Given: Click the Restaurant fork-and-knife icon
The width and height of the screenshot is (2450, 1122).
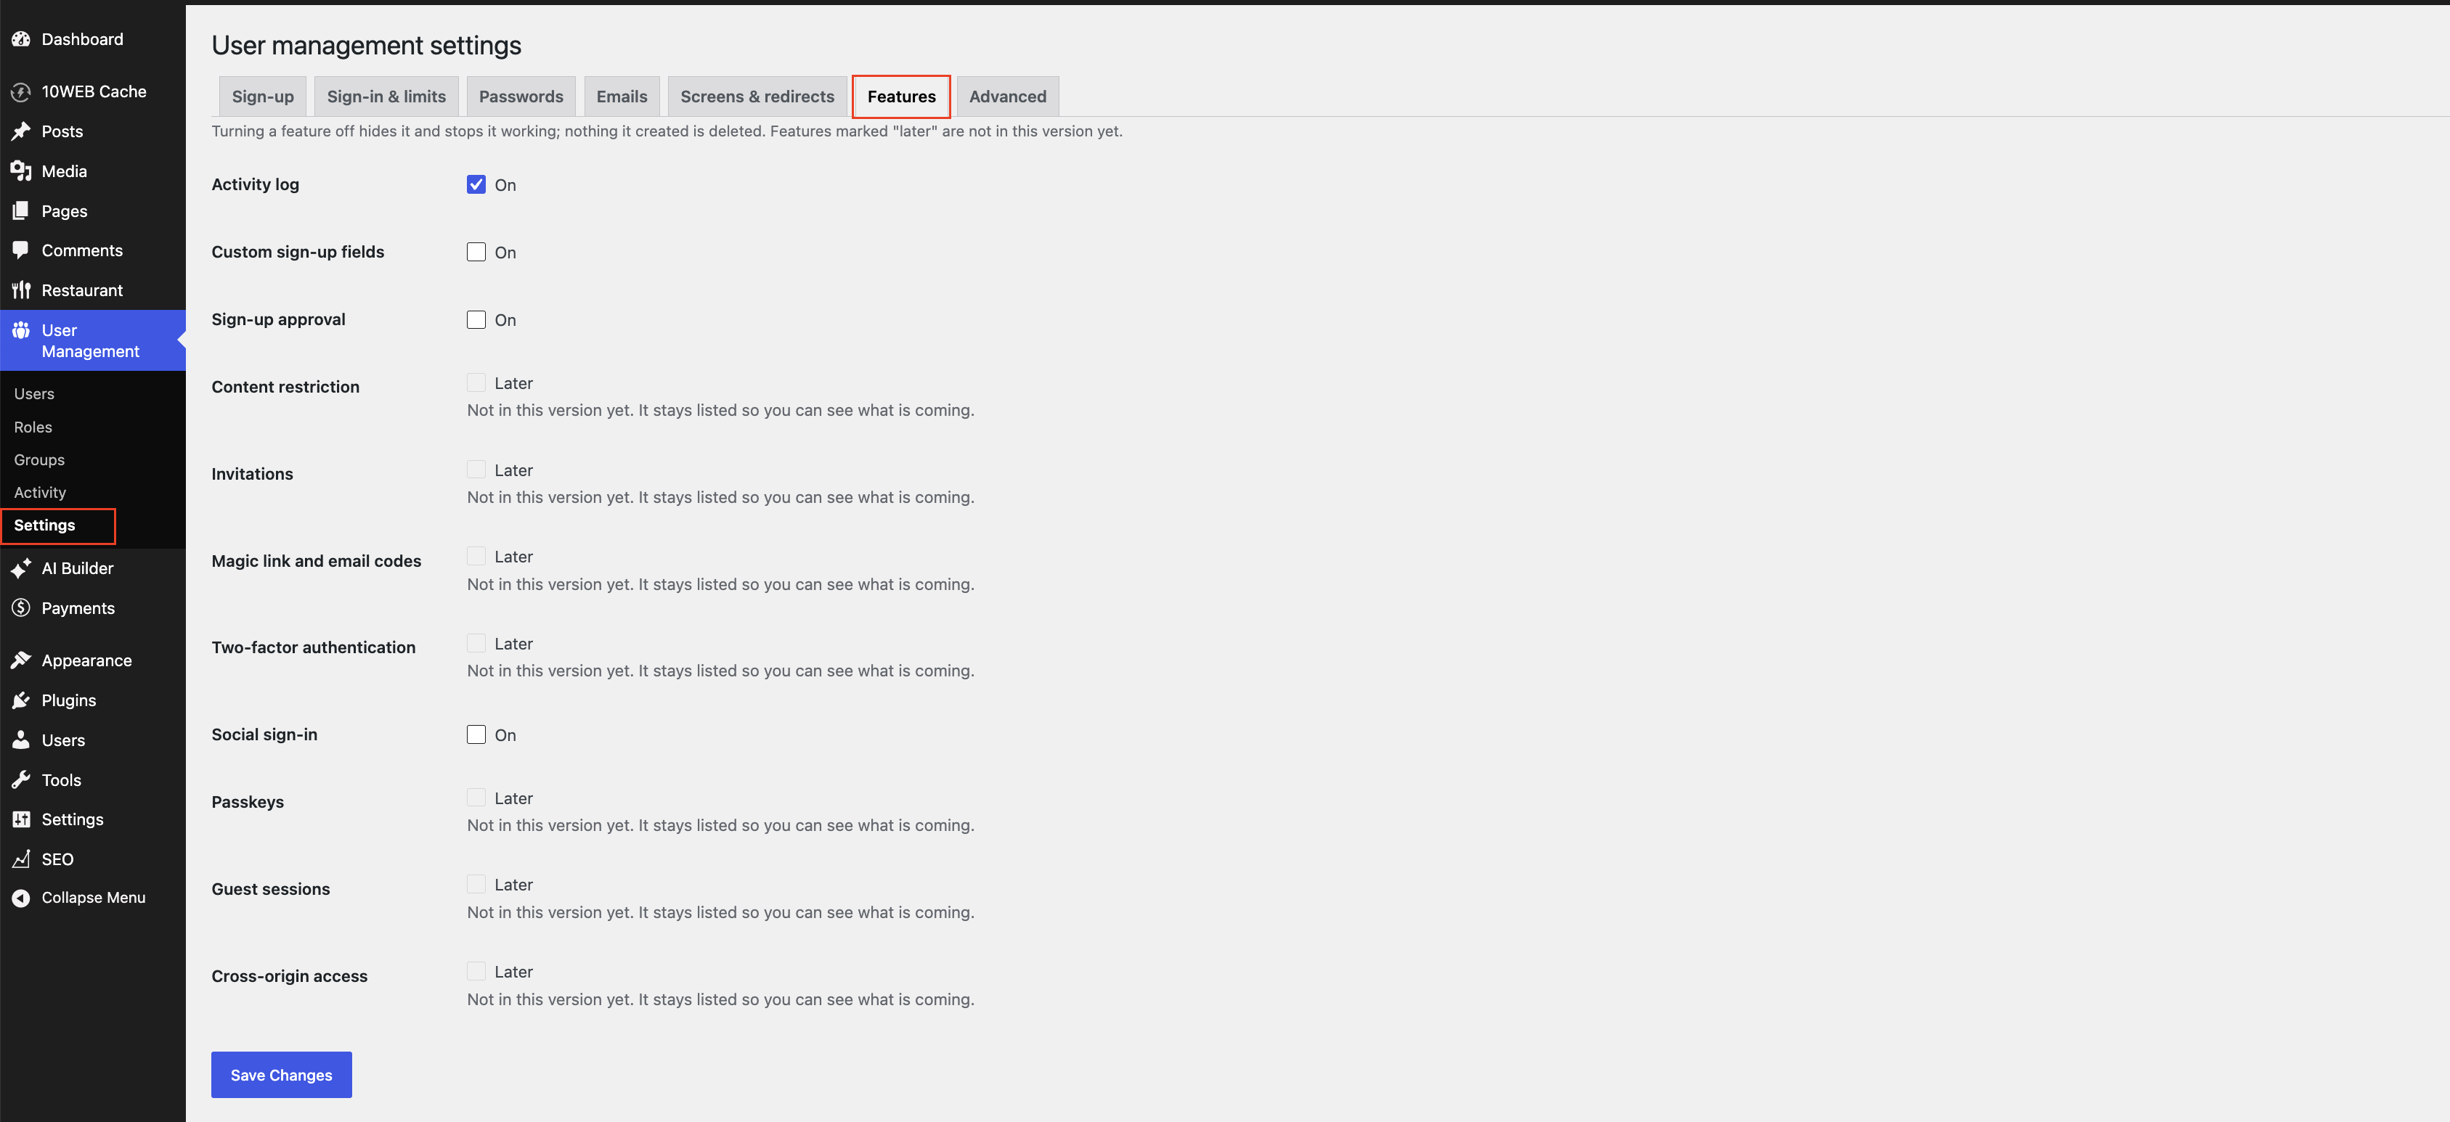Looking at the screenshot, I should coord(21,290).
